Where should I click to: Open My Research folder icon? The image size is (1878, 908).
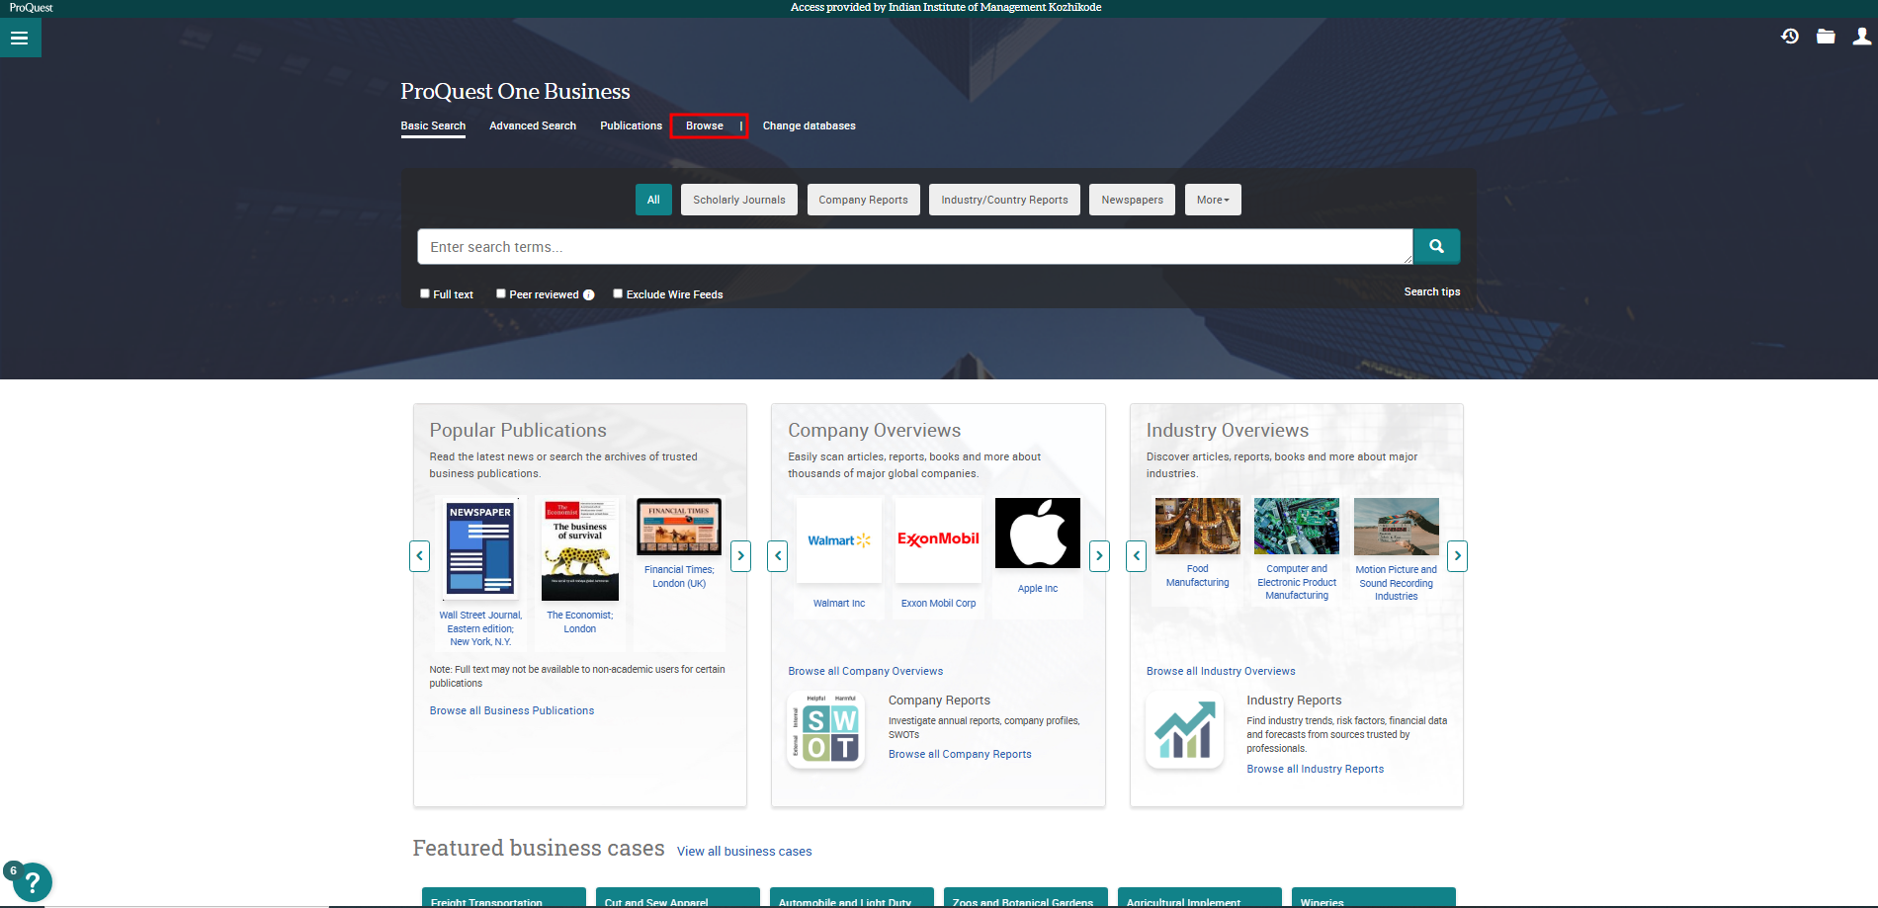click(1826, 37)
